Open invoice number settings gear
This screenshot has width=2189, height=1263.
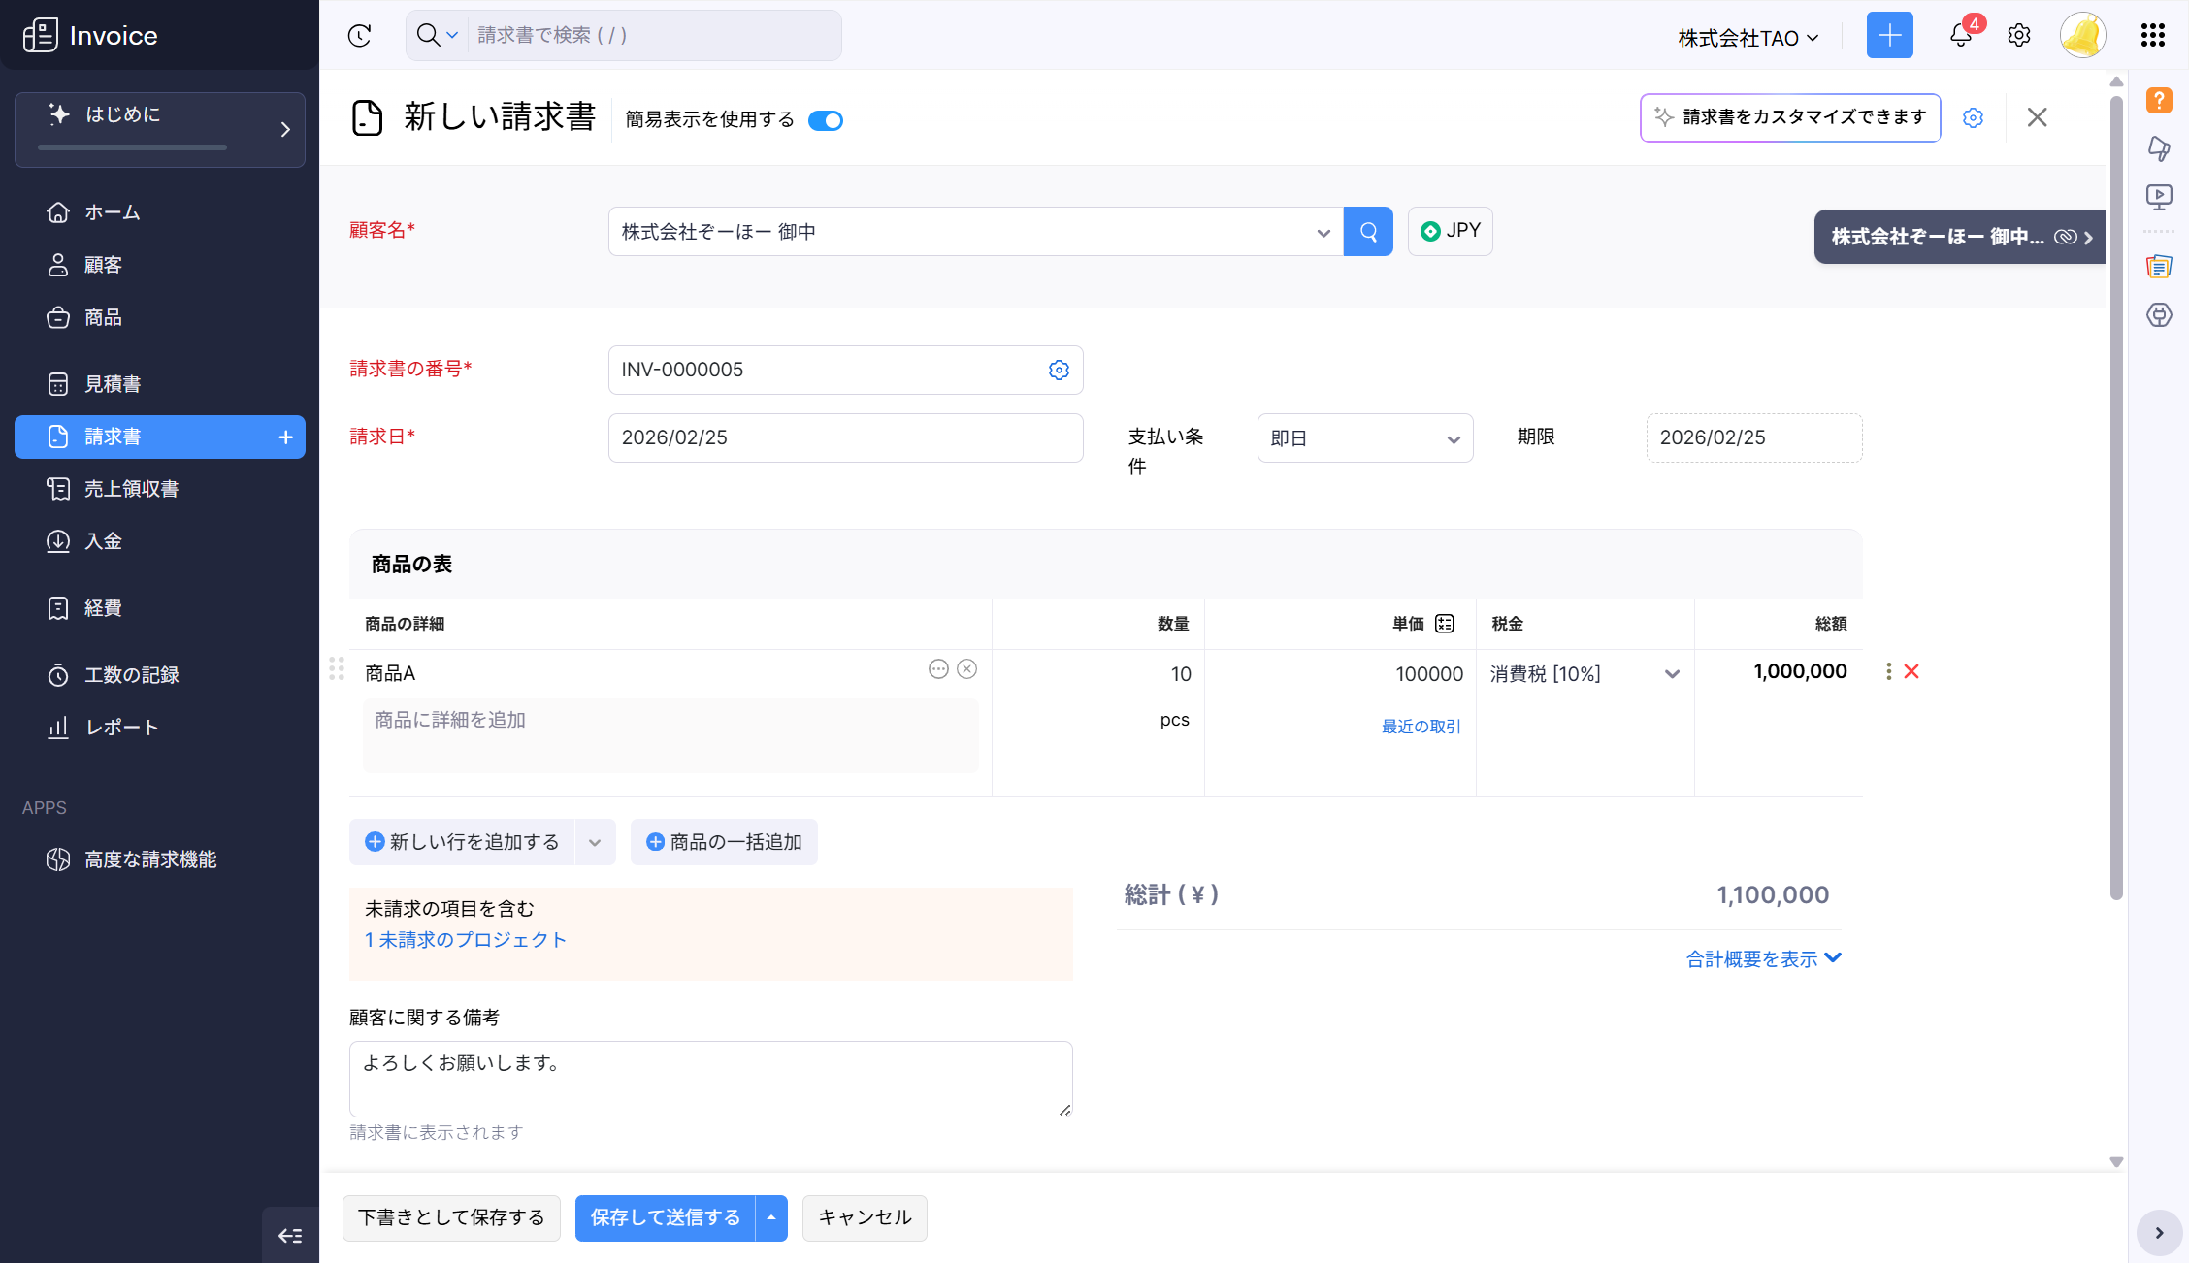coord(1059,371)
